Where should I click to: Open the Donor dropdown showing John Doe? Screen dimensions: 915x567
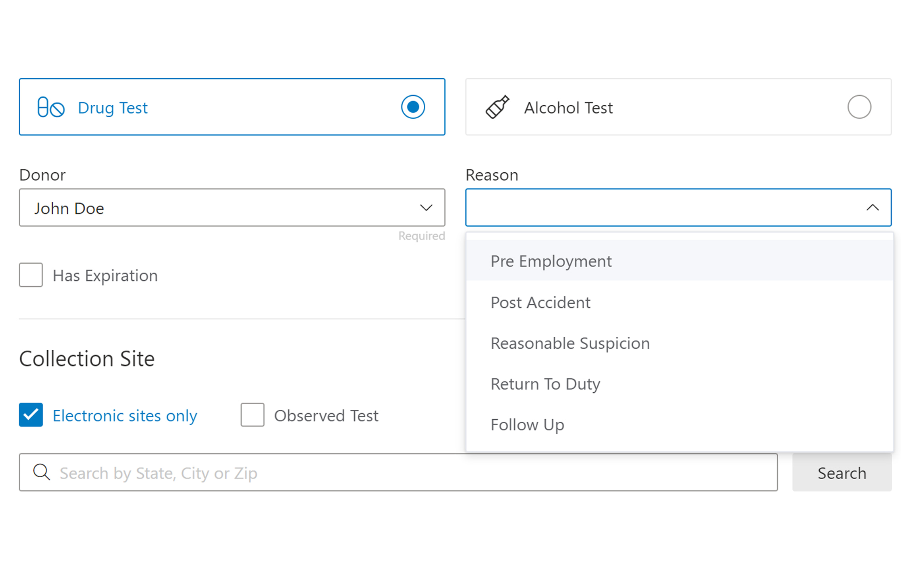click(x=232, y=208)
